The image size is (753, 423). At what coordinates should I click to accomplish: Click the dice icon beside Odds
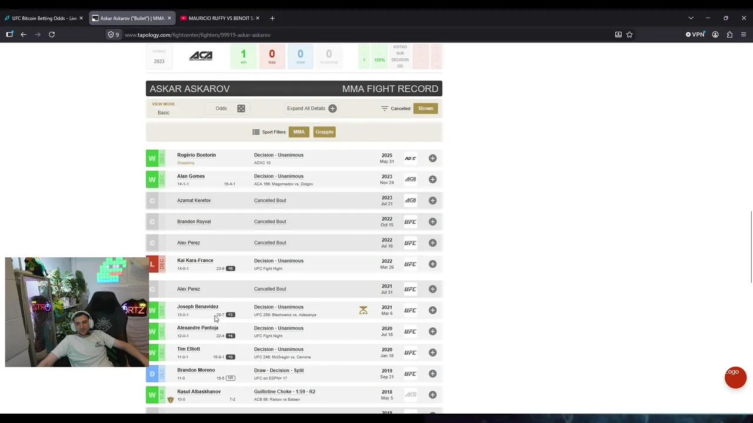(x=241, y=108)
